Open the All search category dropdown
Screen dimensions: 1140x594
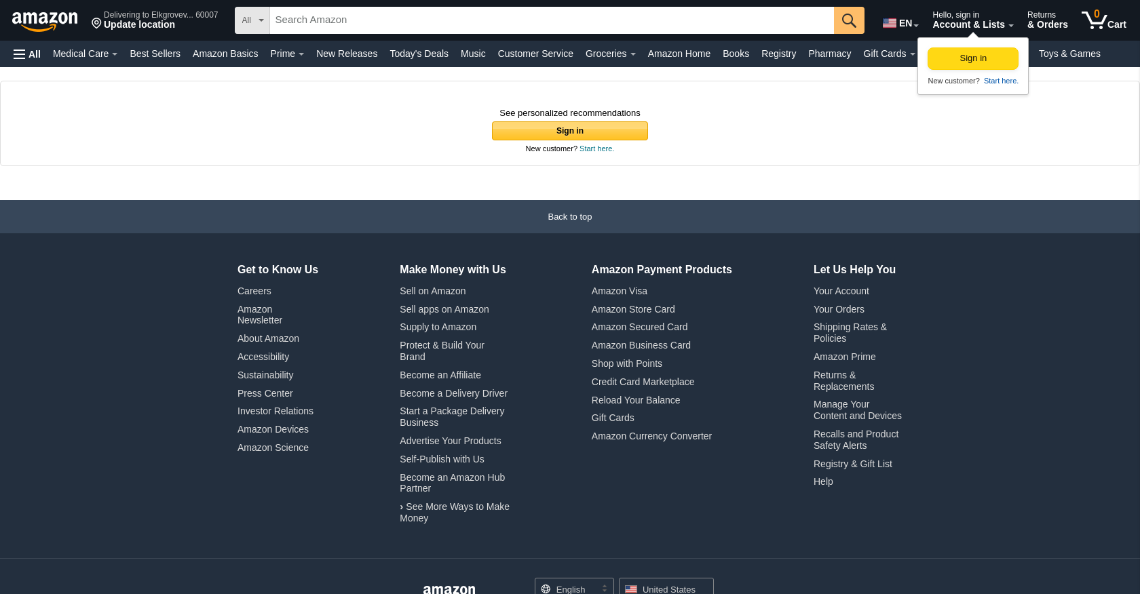[252, 20]
